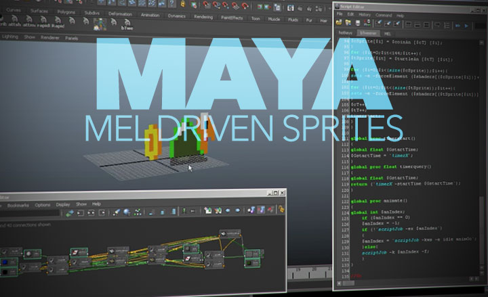Select the Animation shelf tab
Viewport: 488px width, 297px height.
150,15
